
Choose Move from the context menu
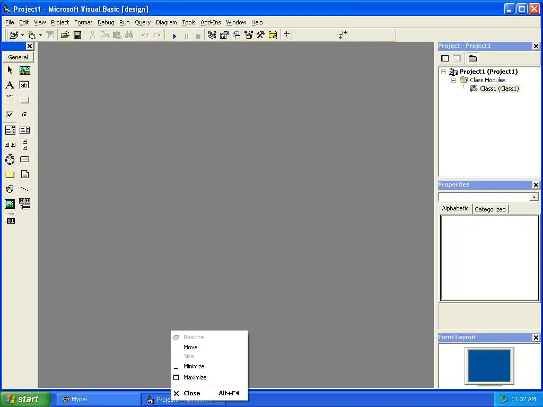[209, 347]
